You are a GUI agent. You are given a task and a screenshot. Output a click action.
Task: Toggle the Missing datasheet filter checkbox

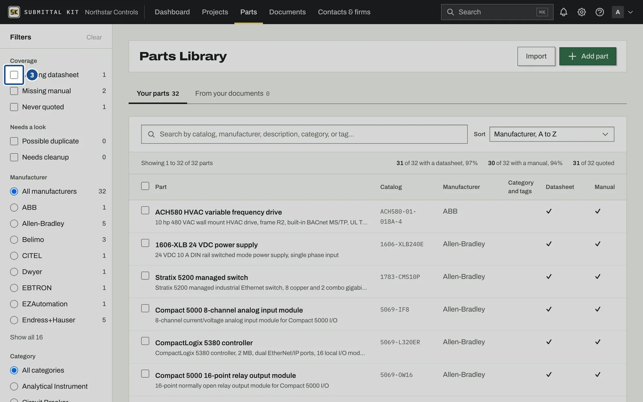click(x=14, y=75)
